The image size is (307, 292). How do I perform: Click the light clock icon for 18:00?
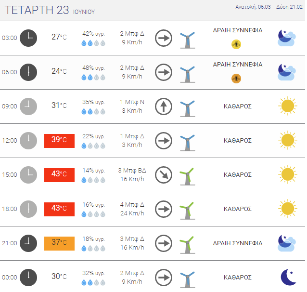point(28,209)
